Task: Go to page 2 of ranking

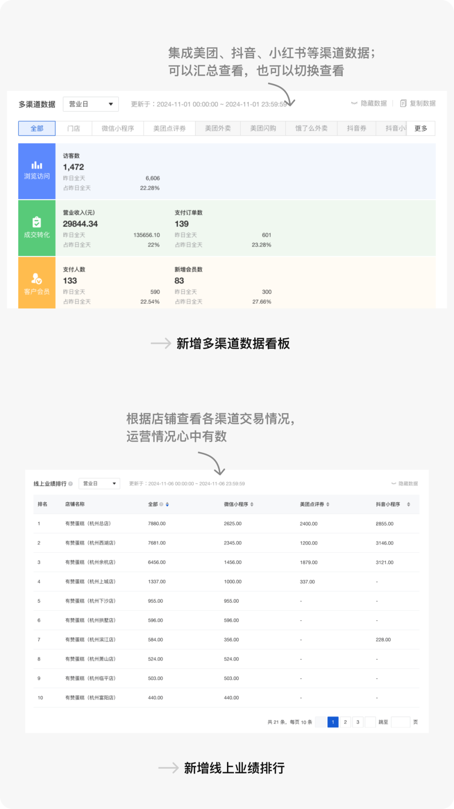Action: 345,722
